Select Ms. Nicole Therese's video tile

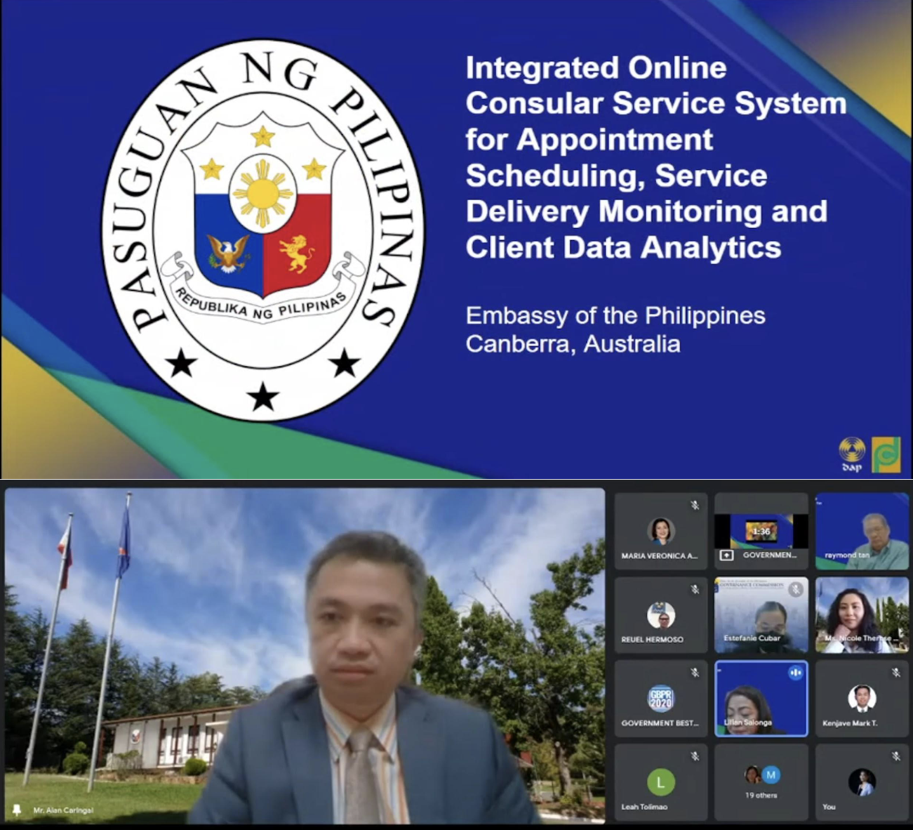862,615
